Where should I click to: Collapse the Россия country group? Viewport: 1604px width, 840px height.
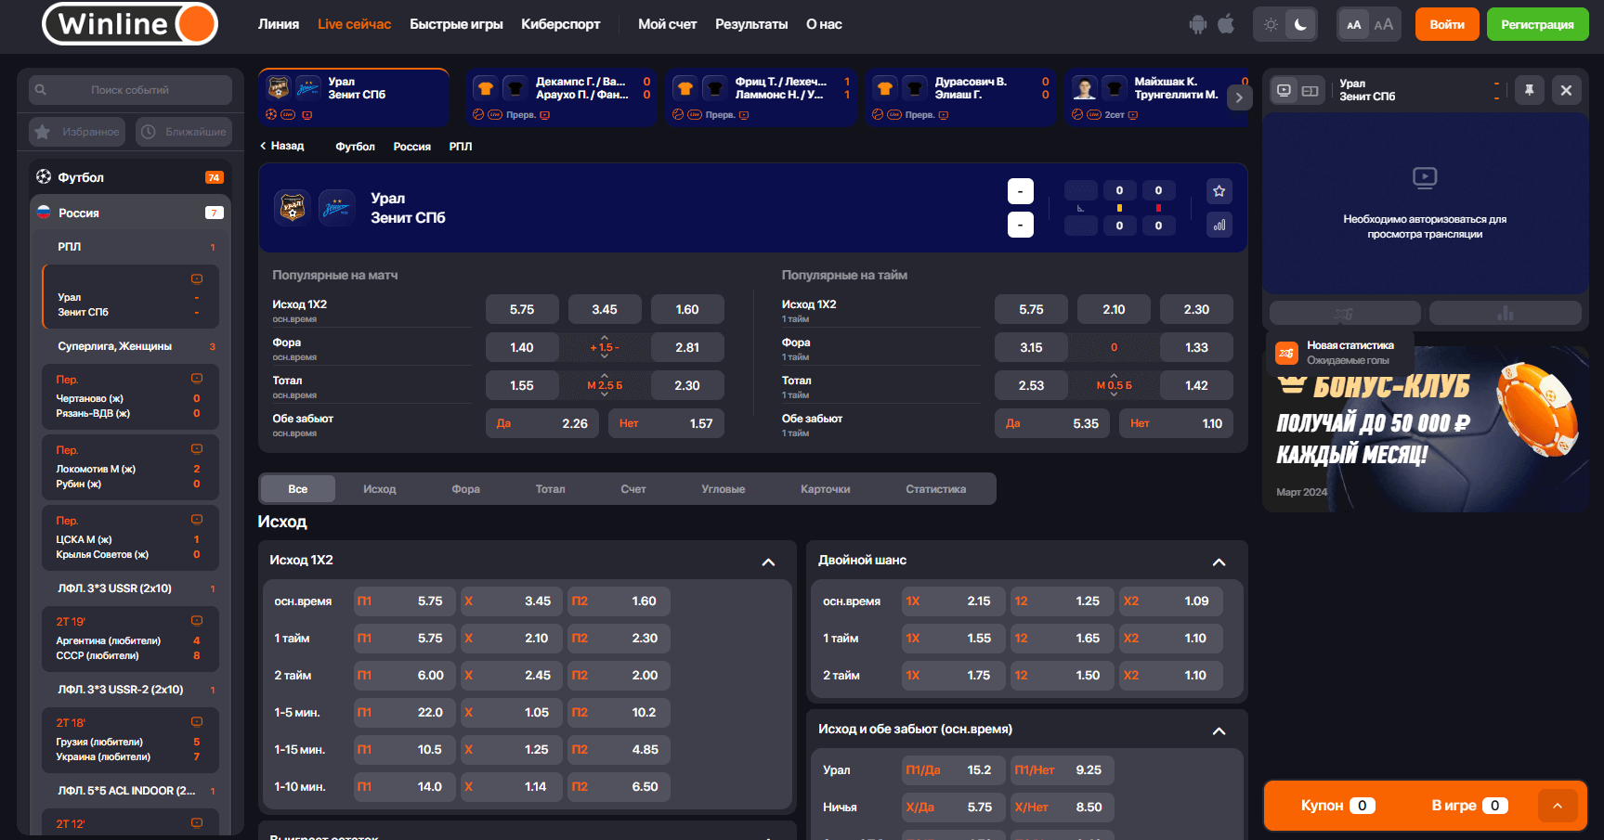point(130,213)
